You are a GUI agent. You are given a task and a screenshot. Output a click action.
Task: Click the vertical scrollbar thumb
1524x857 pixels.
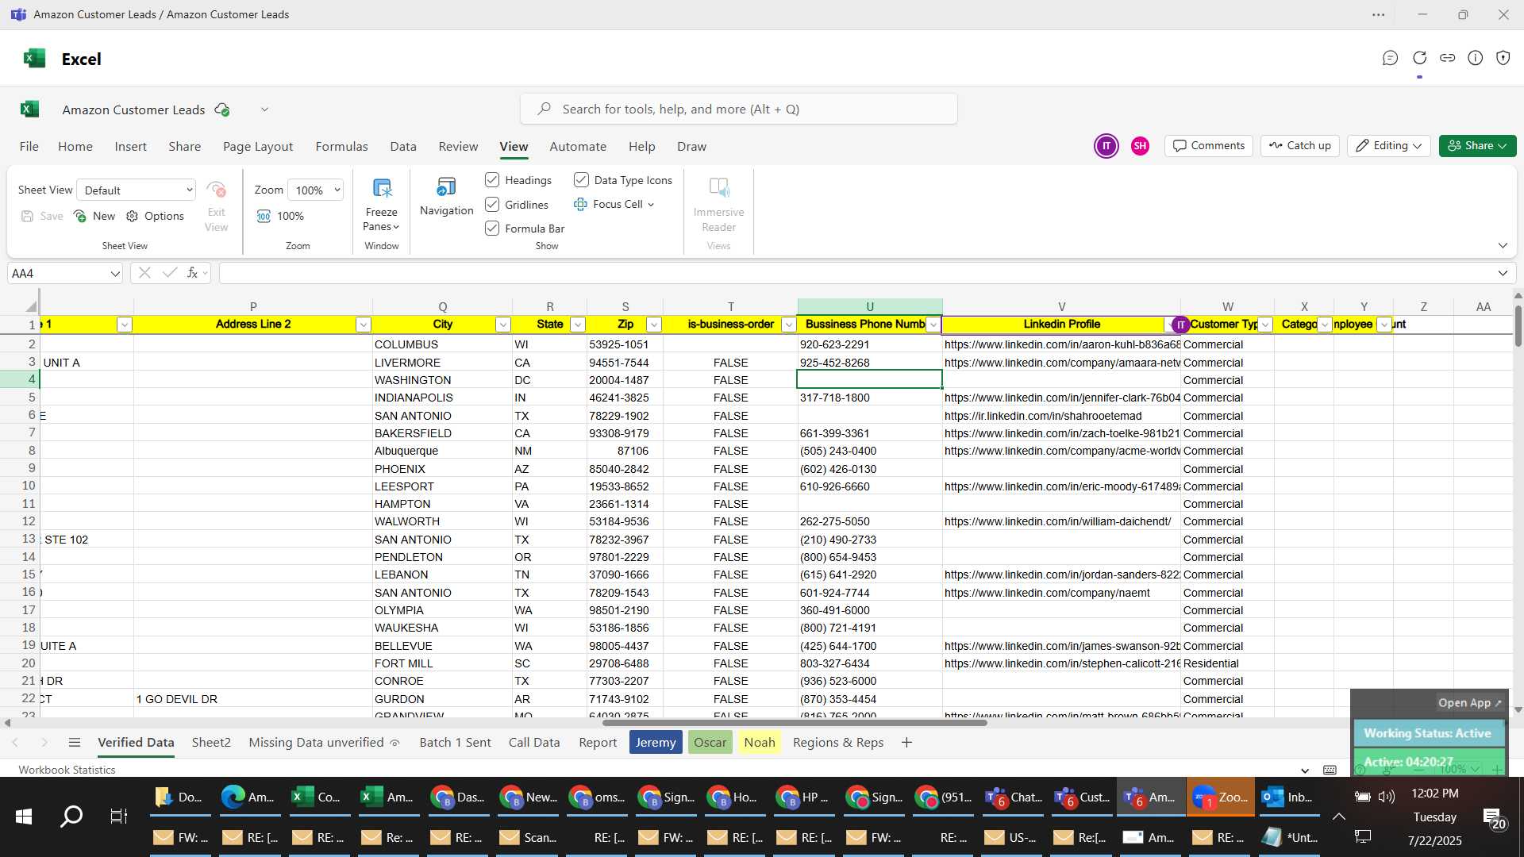(x=1518, y=325)
